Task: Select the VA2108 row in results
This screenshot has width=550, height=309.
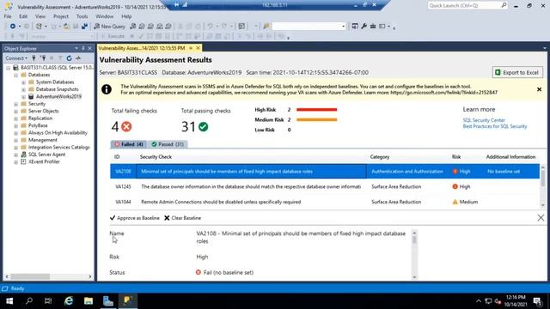Action: [325, 172]
